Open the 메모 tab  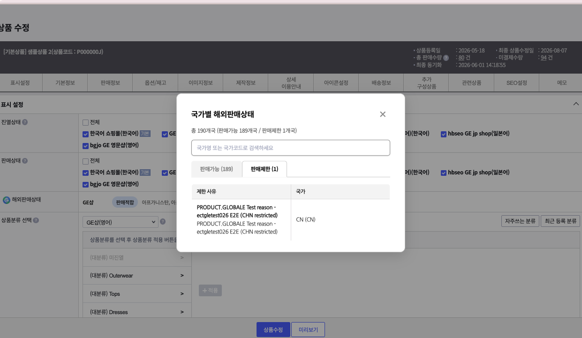point(562,83)
